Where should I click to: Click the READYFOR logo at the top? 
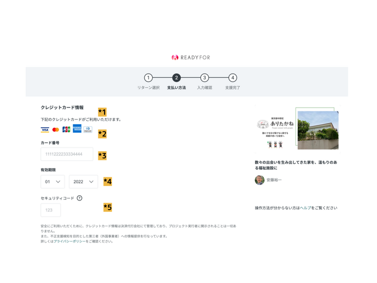click(191, 57)
